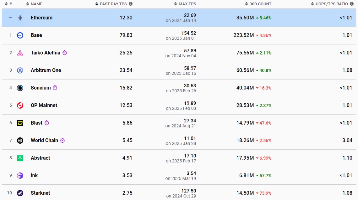Sort the table by Name column
358x200 pixels.
[x=34, y=4]
